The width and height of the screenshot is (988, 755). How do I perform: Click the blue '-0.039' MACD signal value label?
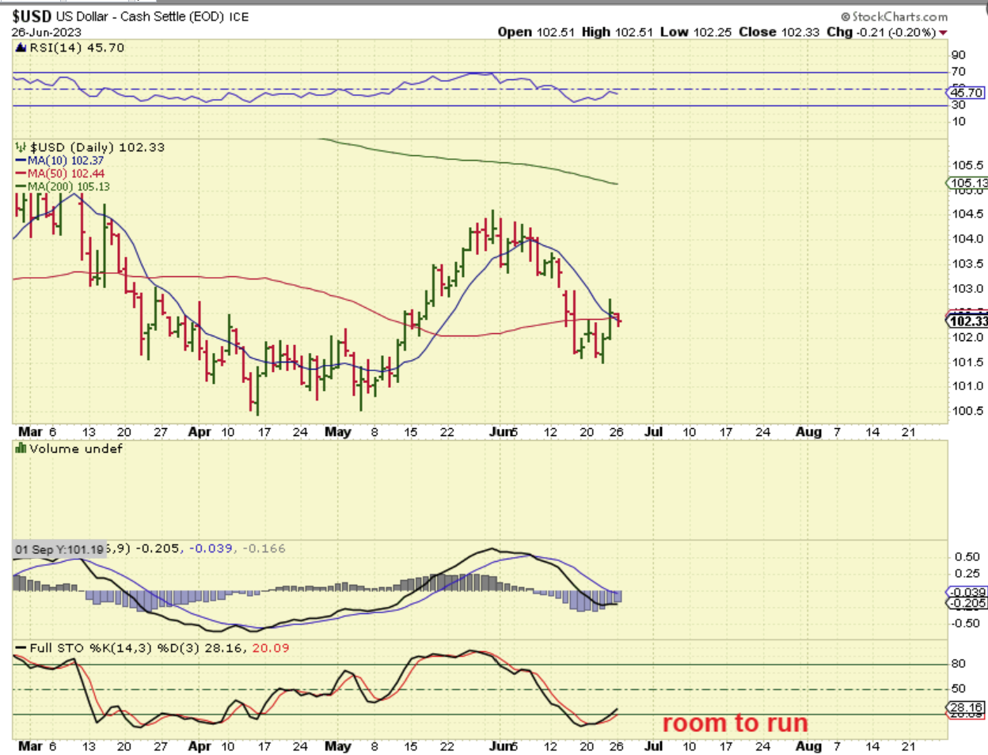211,548
